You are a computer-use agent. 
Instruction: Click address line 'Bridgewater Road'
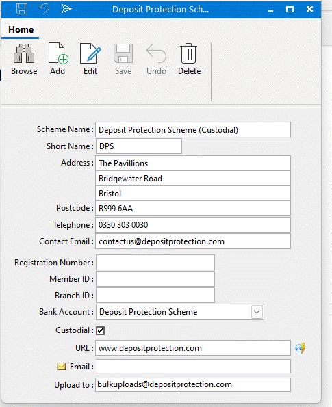(x=193, y=179)
